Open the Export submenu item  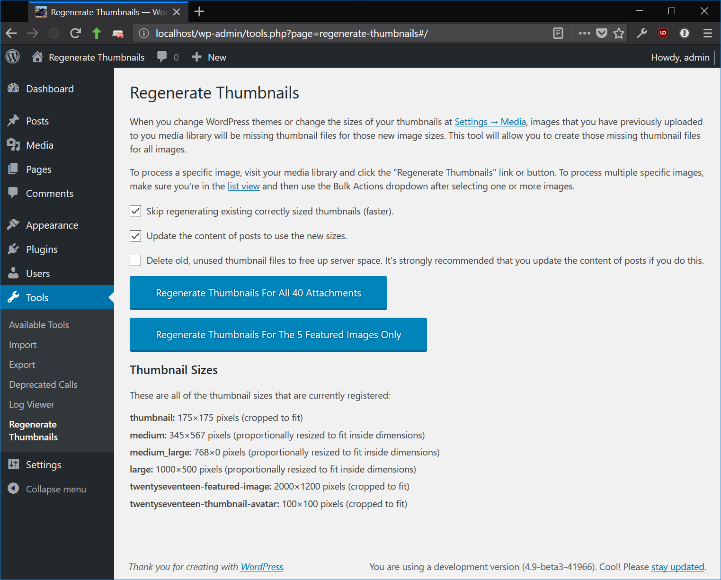22,365
